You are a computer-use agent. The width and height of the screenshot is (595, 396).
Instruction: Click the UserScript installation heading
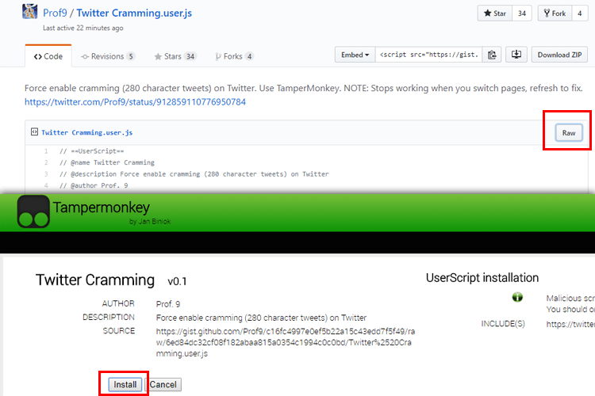pos(482,278)
